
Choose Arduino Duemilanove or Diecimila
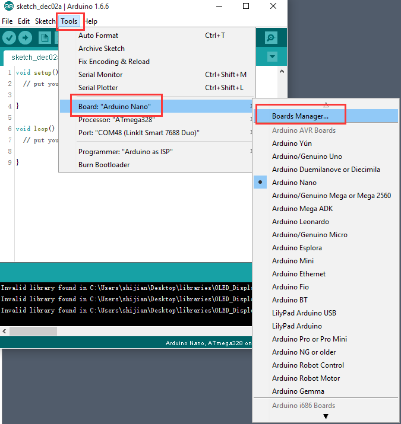pyautogui.click(x=326, y=170)
